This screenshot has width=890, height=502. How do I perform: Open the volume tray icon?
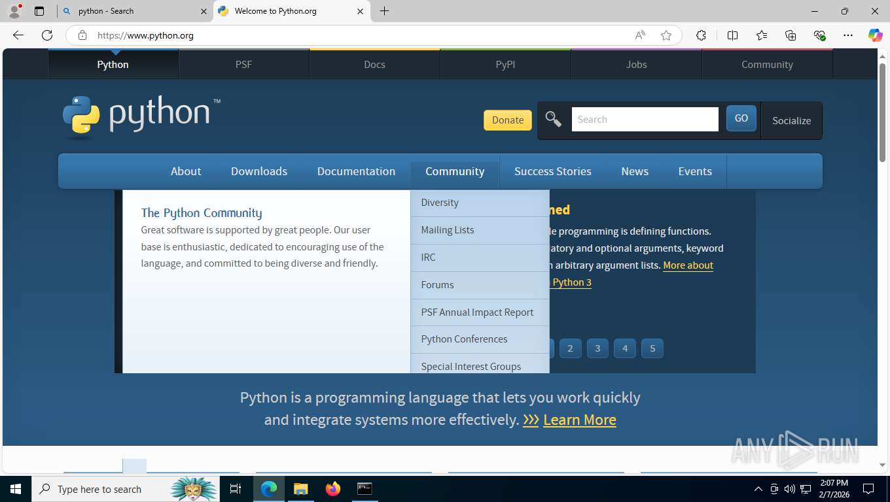790,489
